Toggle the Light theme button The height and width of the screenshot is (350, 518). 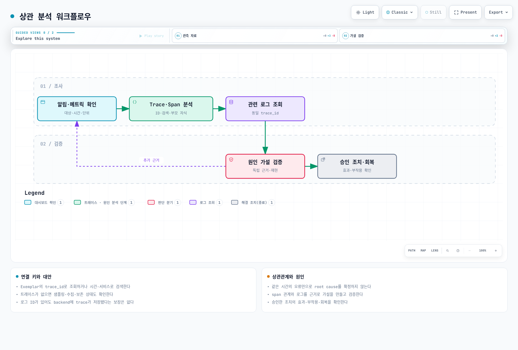pyautogui.click(x=365, y=12)
